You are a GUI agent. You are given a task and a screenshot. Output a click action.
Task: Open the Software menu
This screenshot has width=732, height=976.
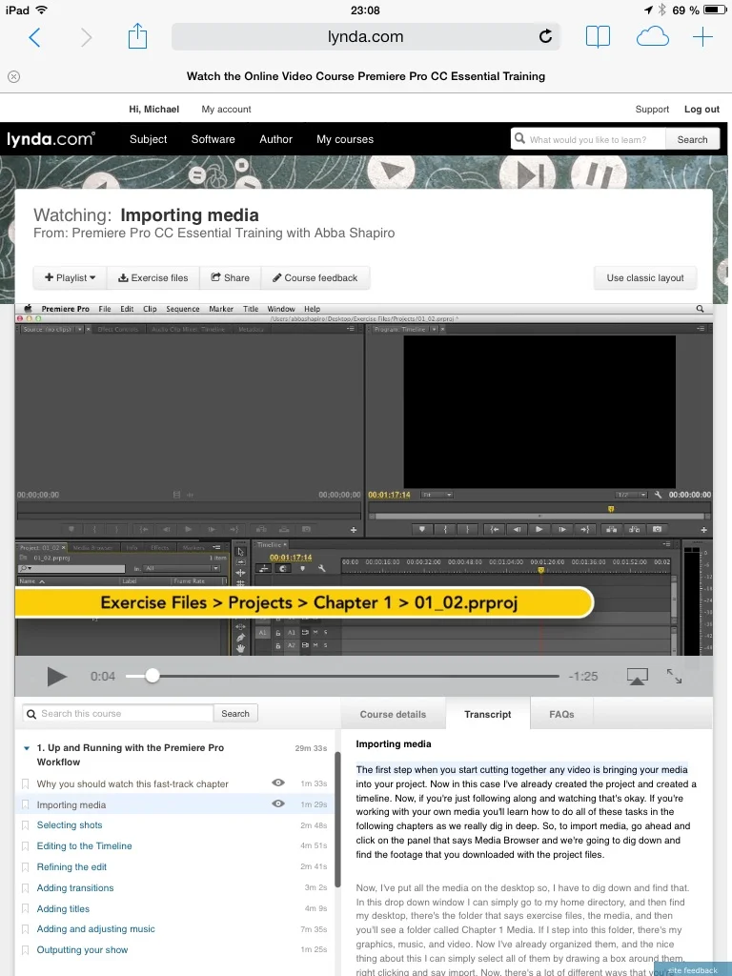[213, 139]
